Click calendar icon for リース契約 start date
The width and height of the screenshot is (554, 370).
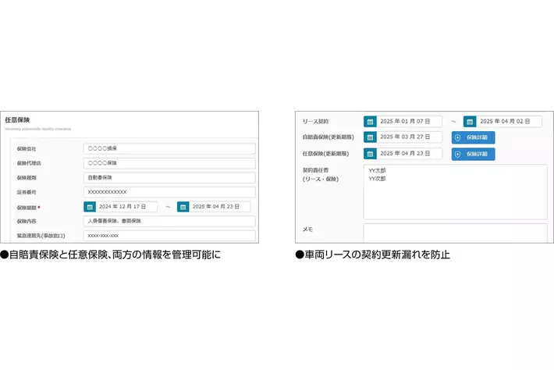pyautogui.click(x=370, y=122)
